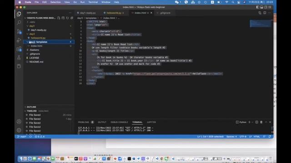Image resolution: width=291 pixels, height=163 pixels.
Task: Click sync changes icon in status bar
Action: 30,137
